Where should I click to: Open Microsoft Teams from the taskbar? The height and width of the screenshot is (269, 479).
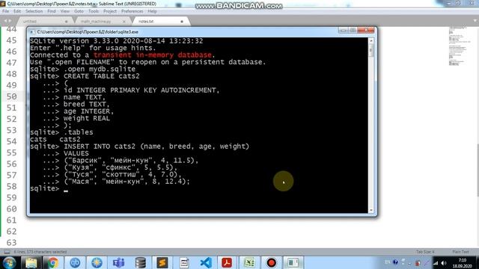click(118, 262)
